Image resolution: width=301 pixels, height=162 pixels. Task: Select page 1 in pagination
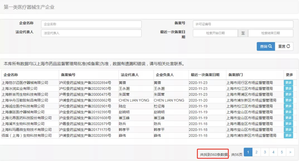248,152
